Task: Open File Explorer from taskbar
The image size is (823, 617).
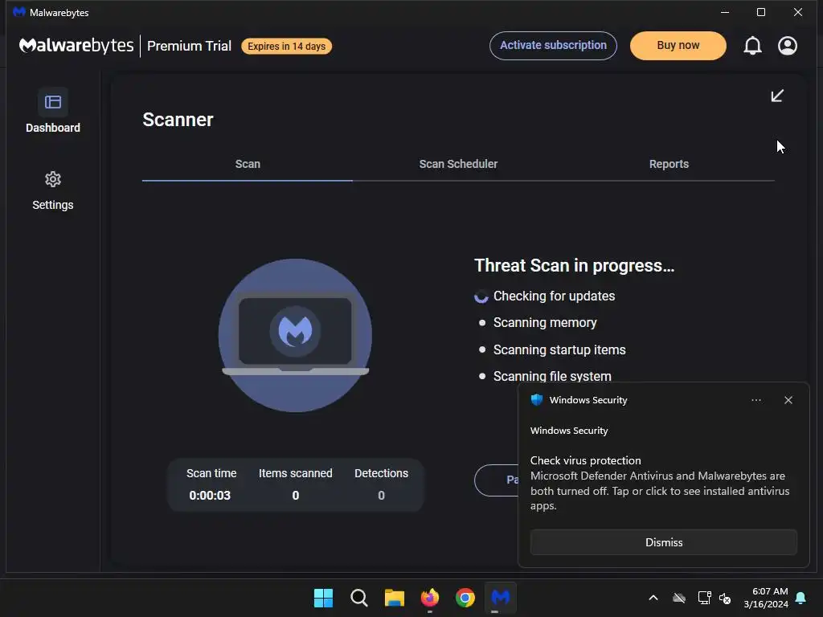Action: click(394, 598)
